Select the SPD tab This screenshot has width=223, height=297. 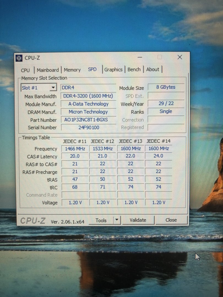pyautogui.click(x=92, y=70)
